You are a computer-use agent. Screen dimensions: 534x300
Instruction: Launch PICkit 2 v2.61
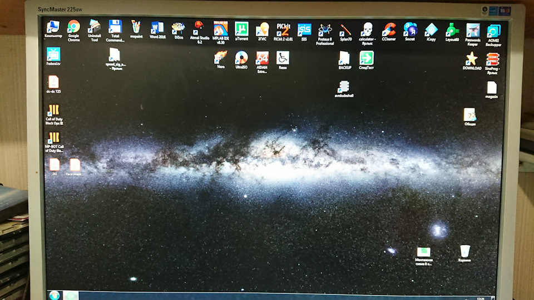click(283, 32)
